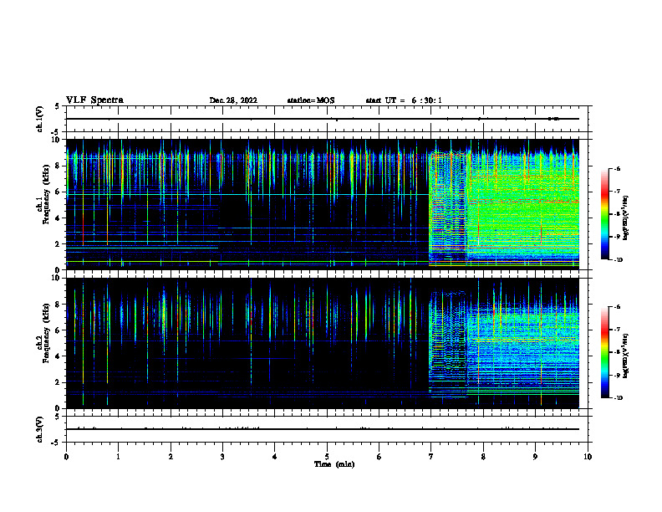
Task: Click time-axis tick label '1'
Action: (x=118, y=457)
